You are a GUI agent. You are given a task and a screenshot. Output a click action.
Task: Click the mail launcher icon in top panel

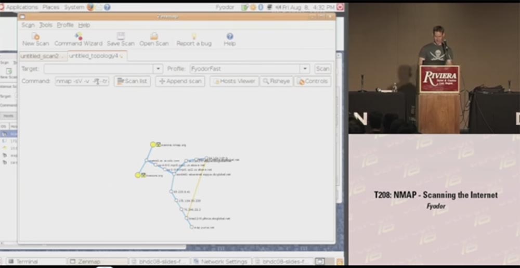[x=99, y=7]
